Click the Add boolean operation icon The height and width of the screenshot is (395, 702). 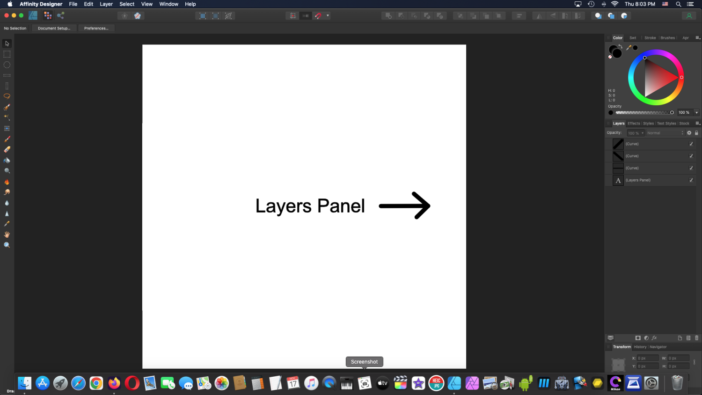[x=388, y=16]
